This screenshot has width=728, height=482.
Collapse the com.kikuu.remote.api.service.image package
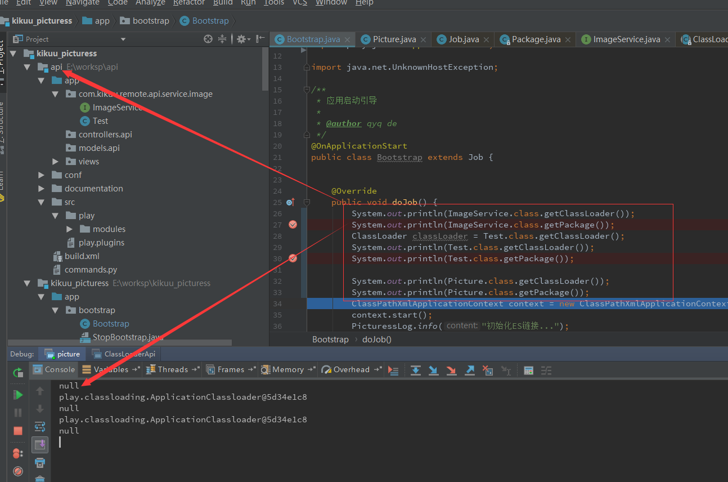pyautogui.click(x=55, y=94)
